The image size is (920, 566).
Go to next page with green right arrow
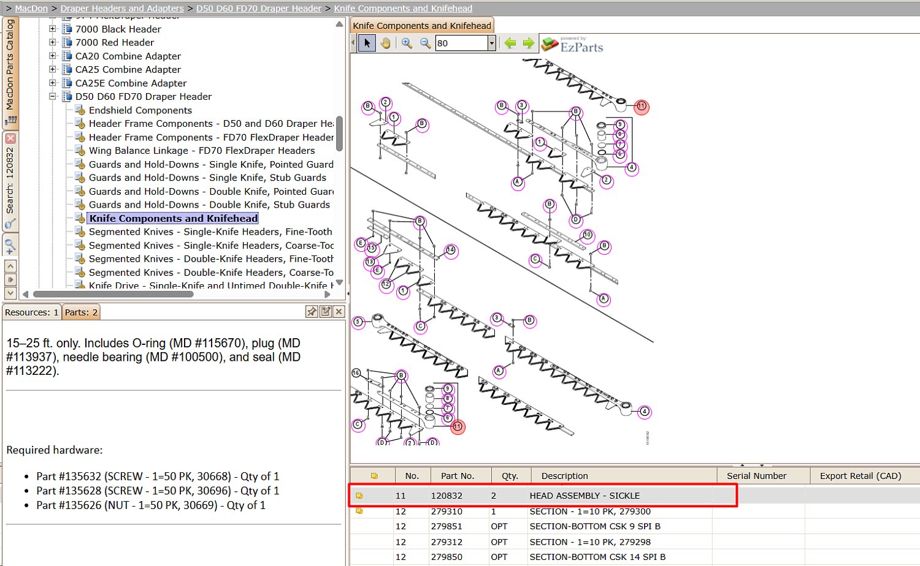pyautogui.click(x=529, y=43)
